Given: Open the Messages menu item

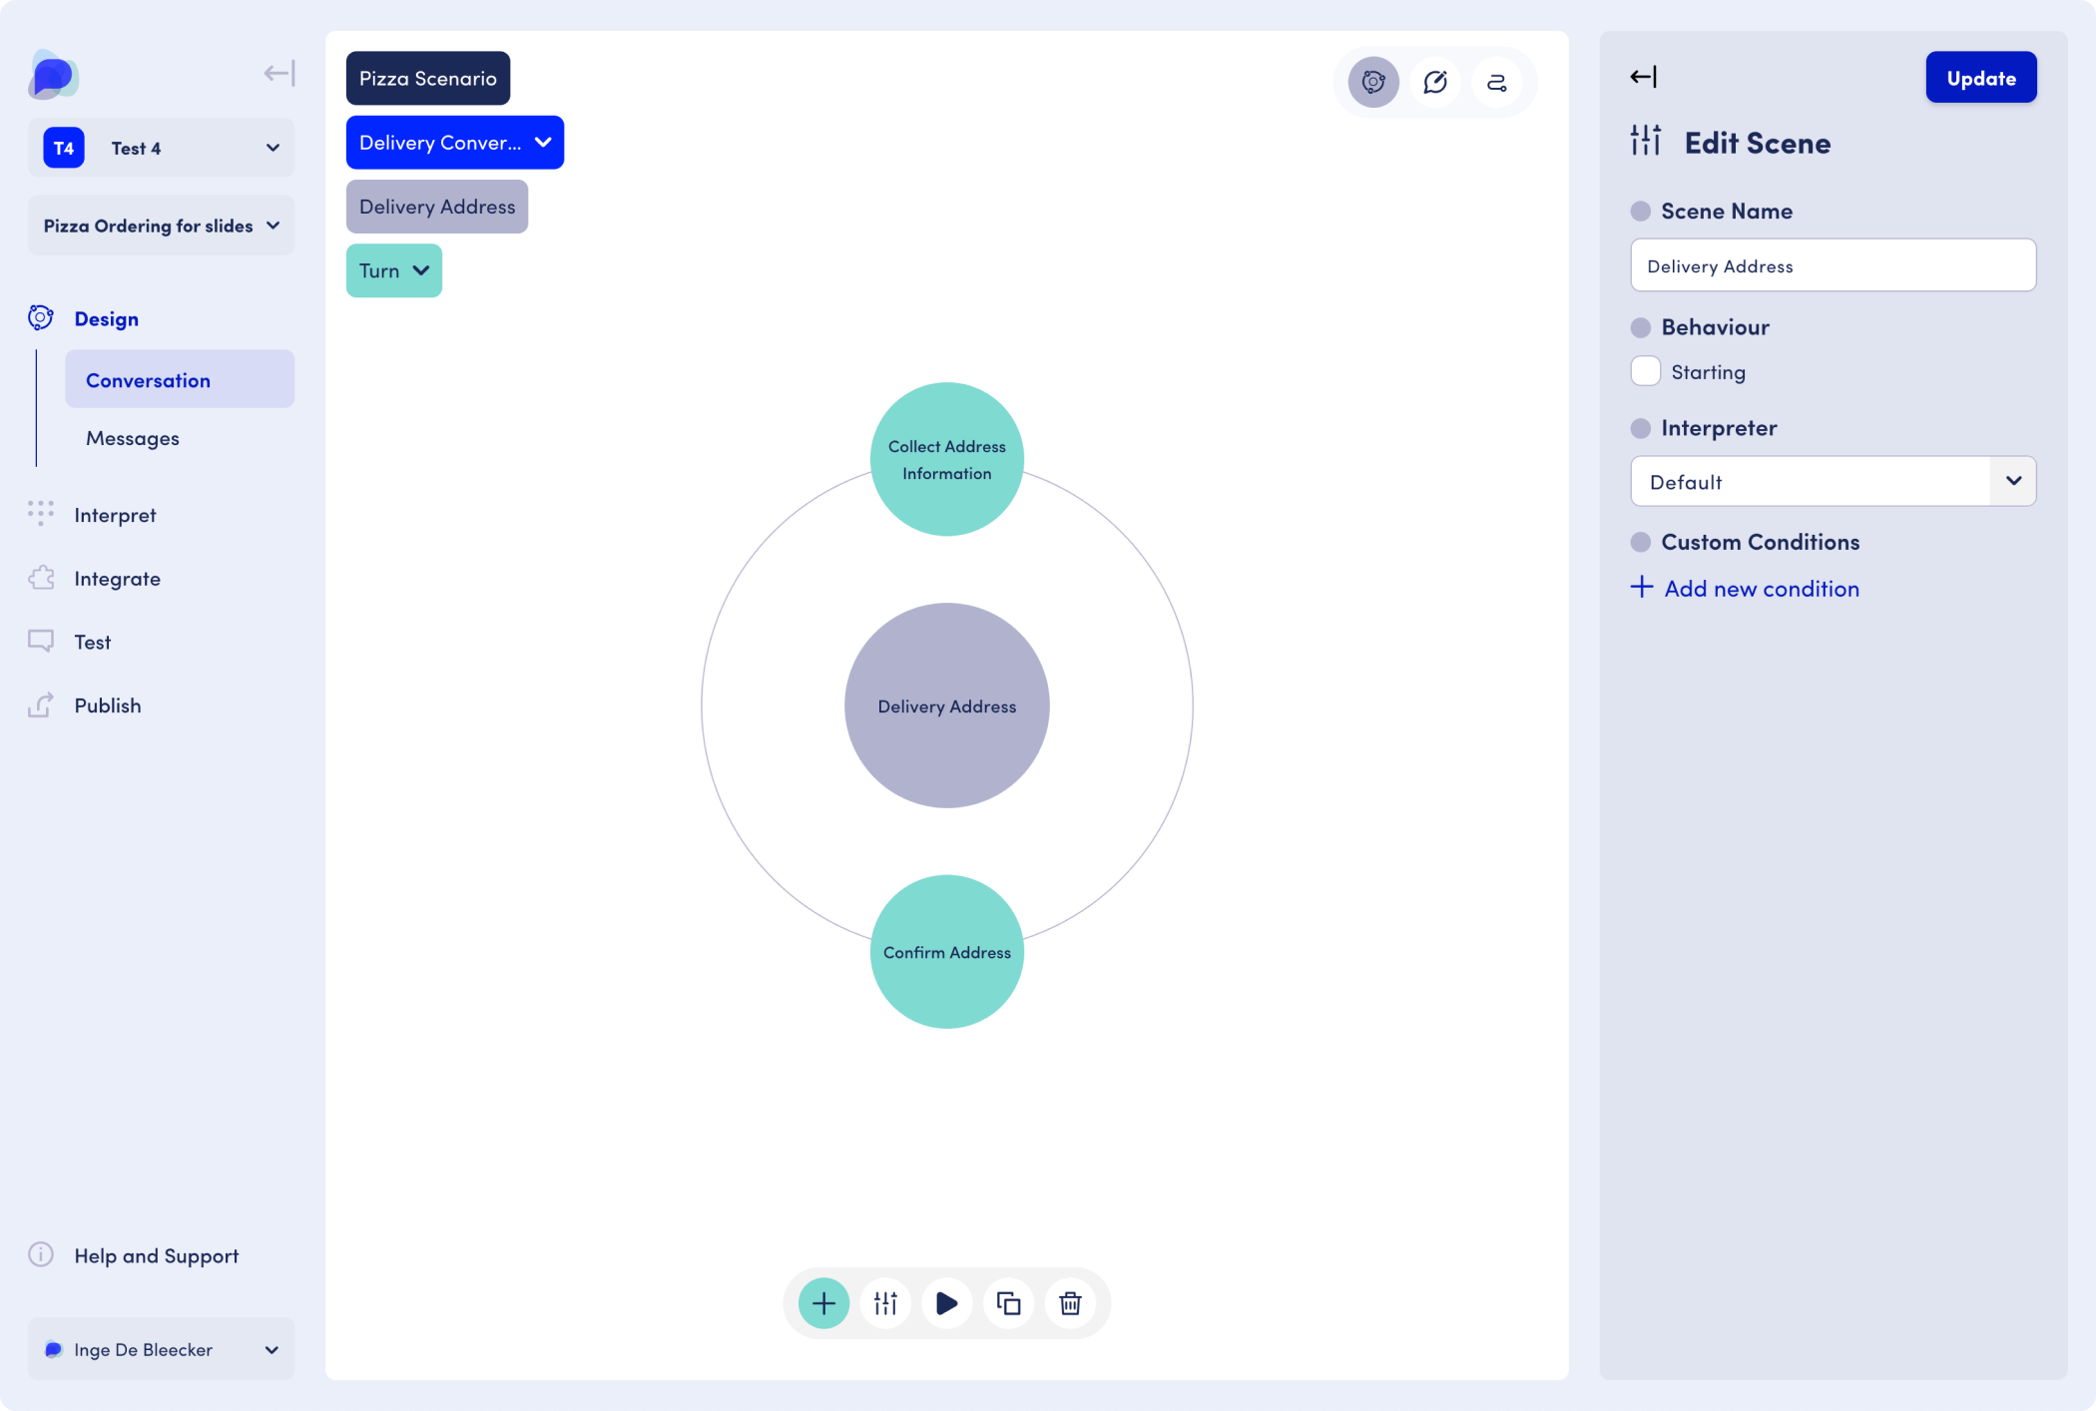Looking at the screenshot, I should coord(133,438).
